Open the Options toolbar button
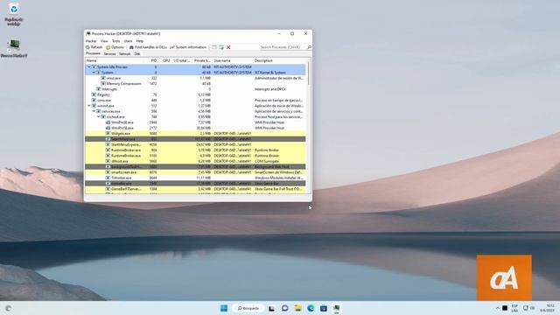Screen dimensions: 560x315 pos(115,47)
